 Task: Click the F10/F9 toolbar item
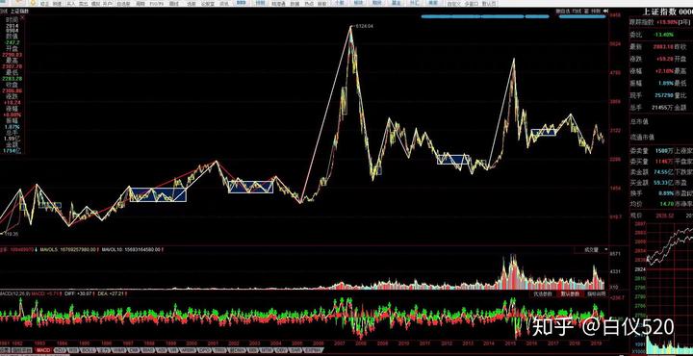(x=157, y=4)
